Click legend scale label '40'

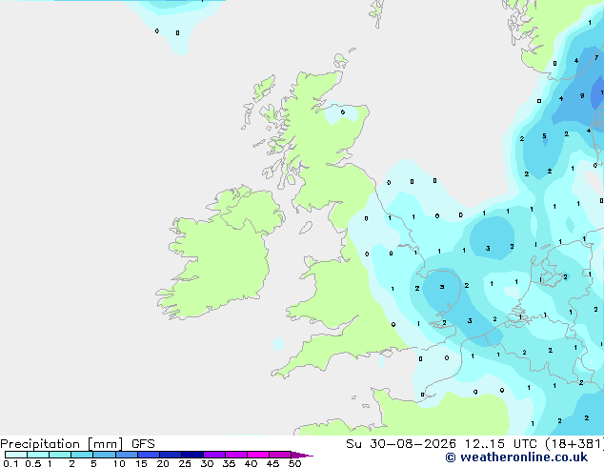[251, 463]
